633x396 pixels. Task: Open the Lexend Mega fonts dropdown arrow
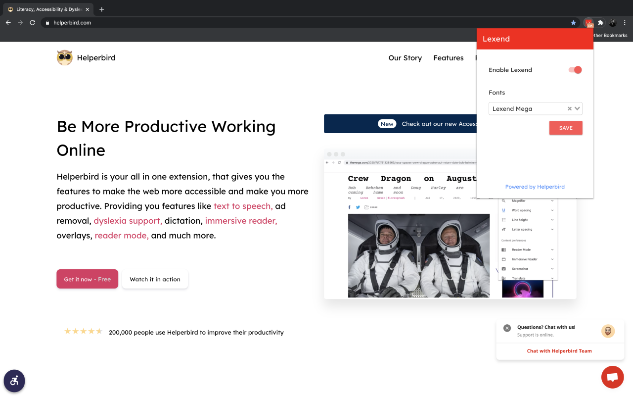coord(577,109)
